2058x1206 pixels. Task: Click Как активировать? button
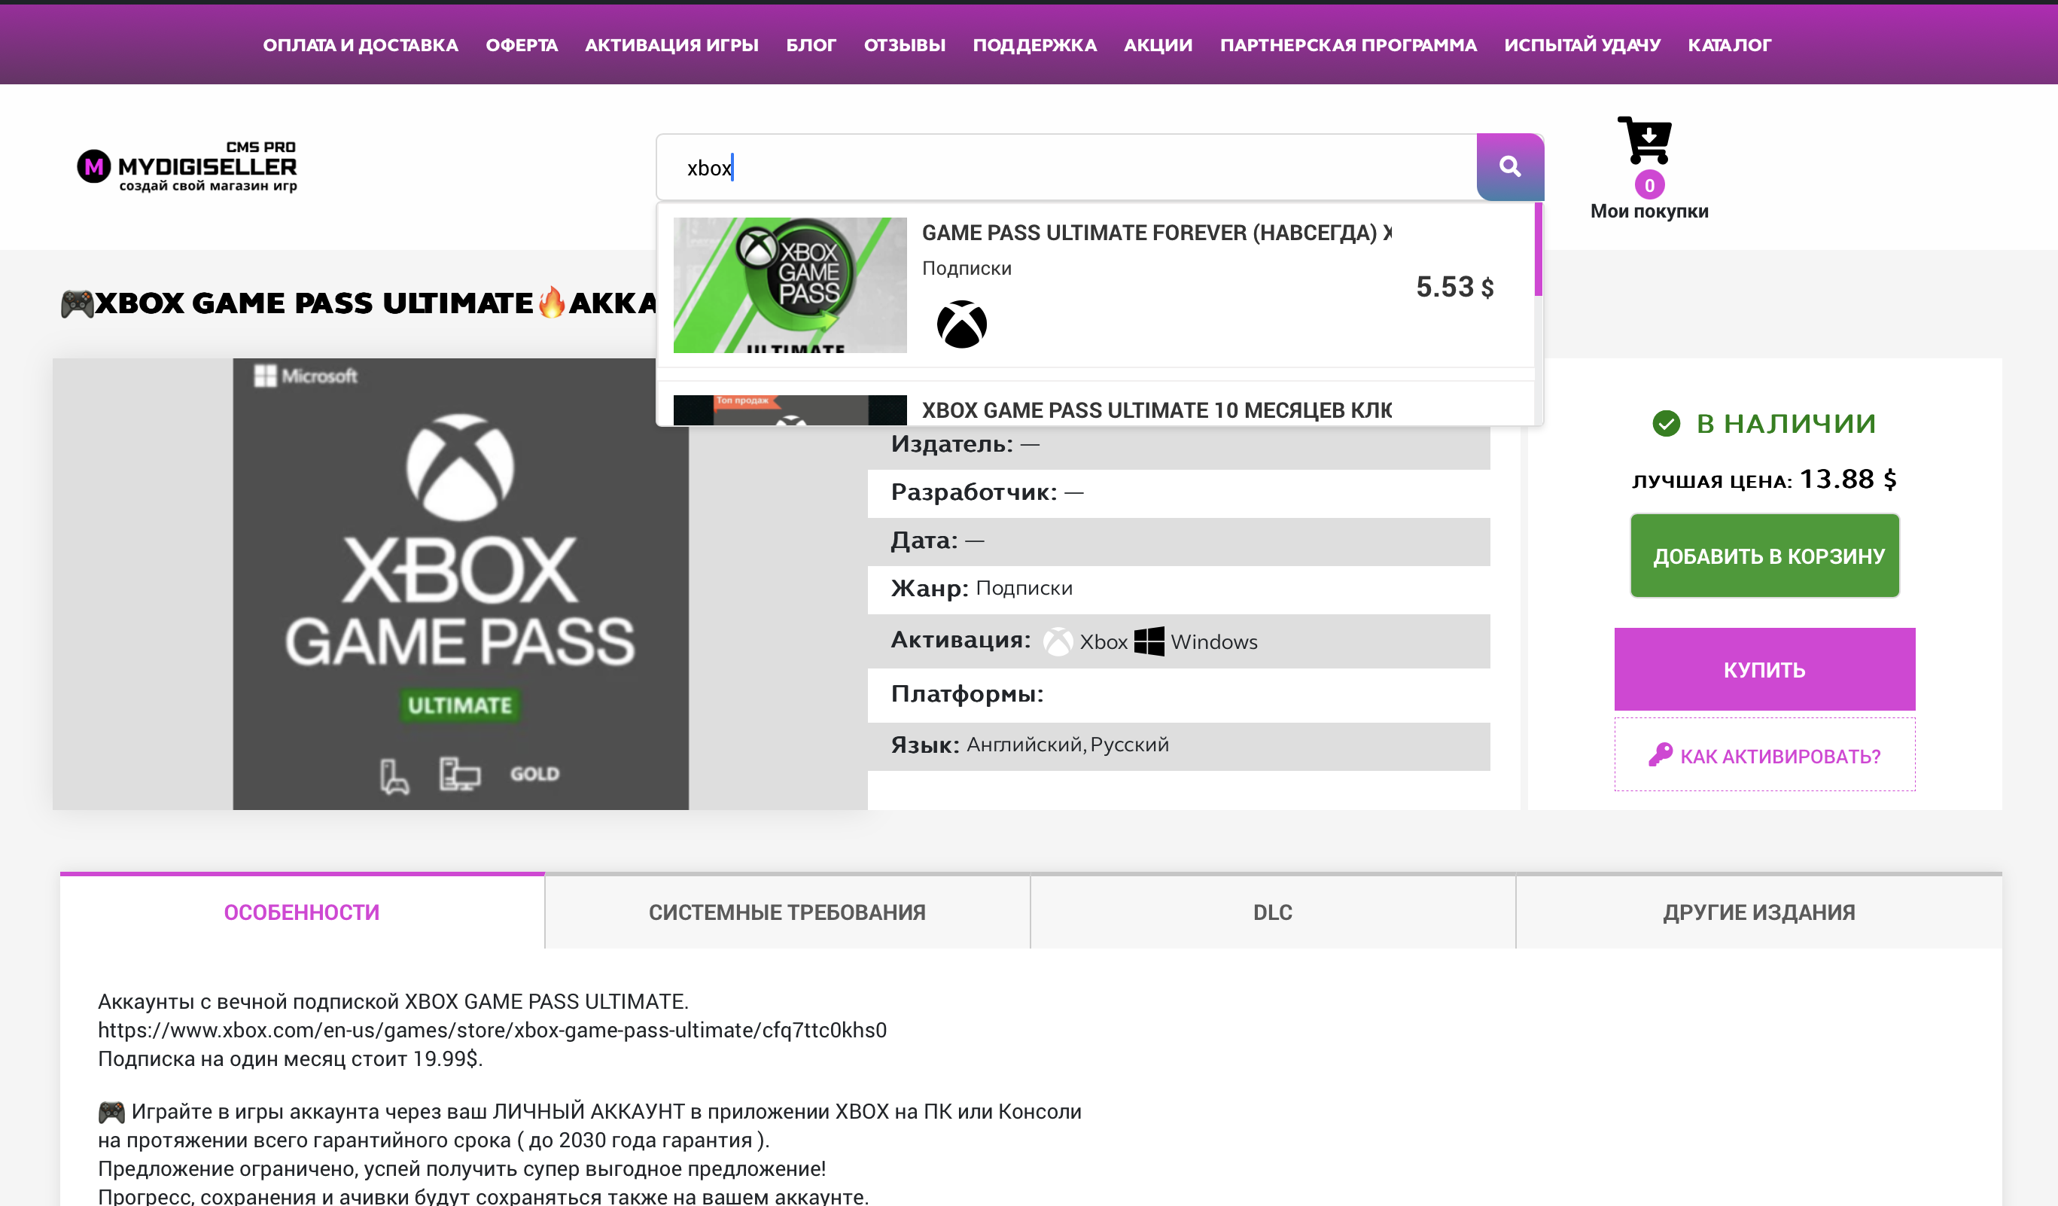coord(1764,754)
